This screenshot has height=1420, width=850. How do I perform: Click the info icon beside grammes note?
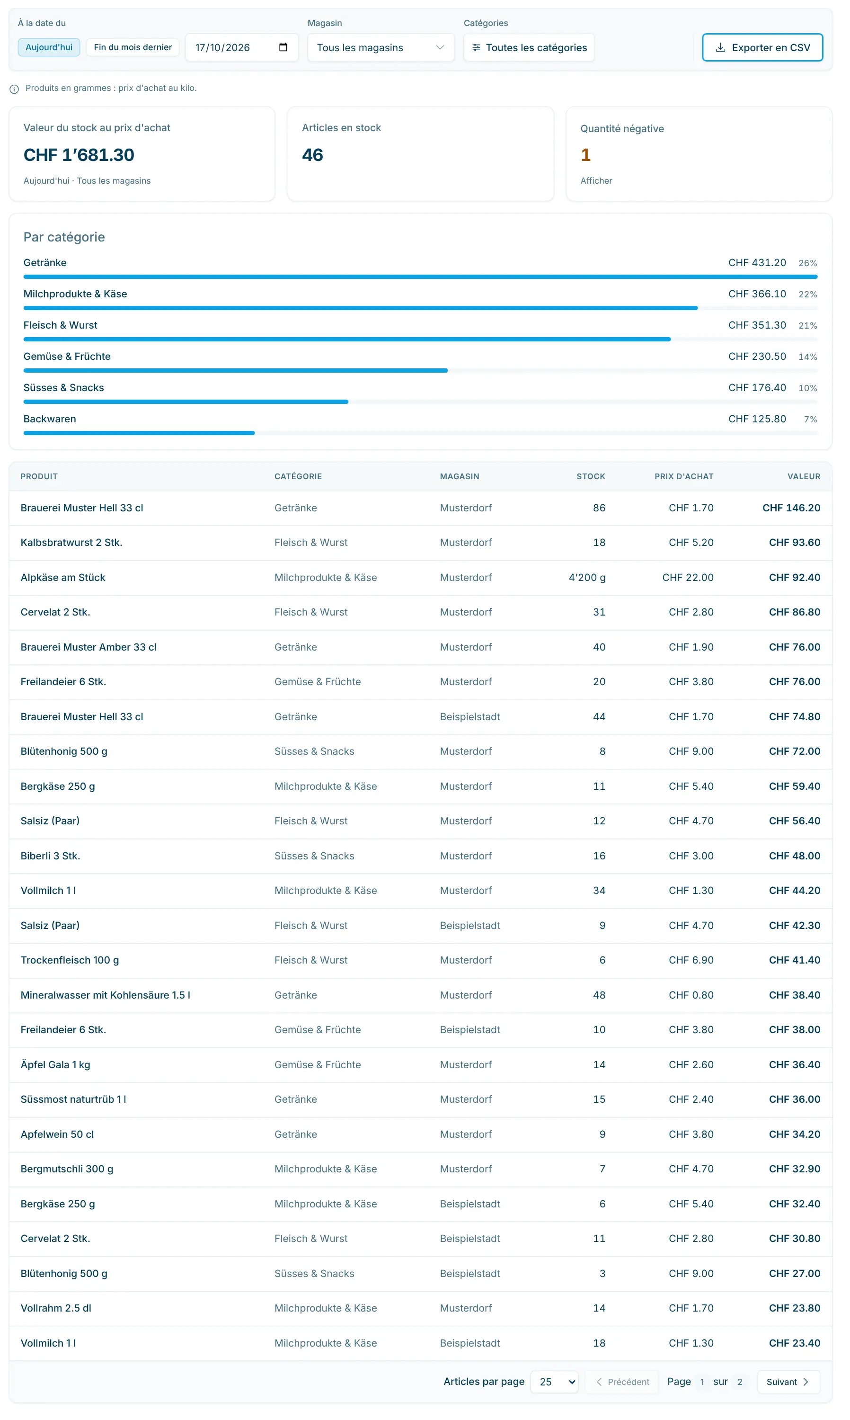[x=14, y=89]
